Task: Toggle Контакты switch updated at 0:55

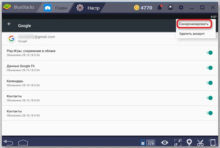Action: point(209,98)
